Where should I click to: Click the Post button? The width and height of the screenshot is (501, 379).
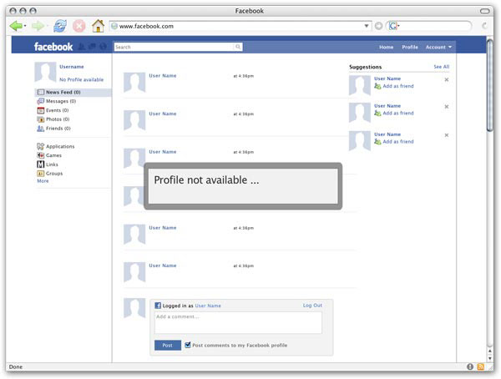(168, 345)
